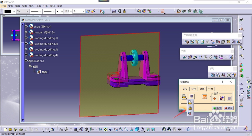This screenshot has width=252, height=136.
Task: Click the first icon in Product Structure Tools
Action: coord(187,42)
